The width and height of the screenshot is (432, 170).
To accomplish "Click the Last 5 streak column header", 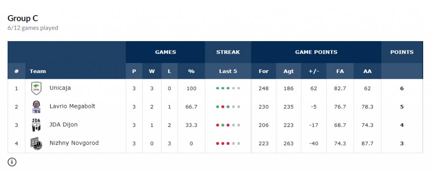I will [x=228, y=71].
